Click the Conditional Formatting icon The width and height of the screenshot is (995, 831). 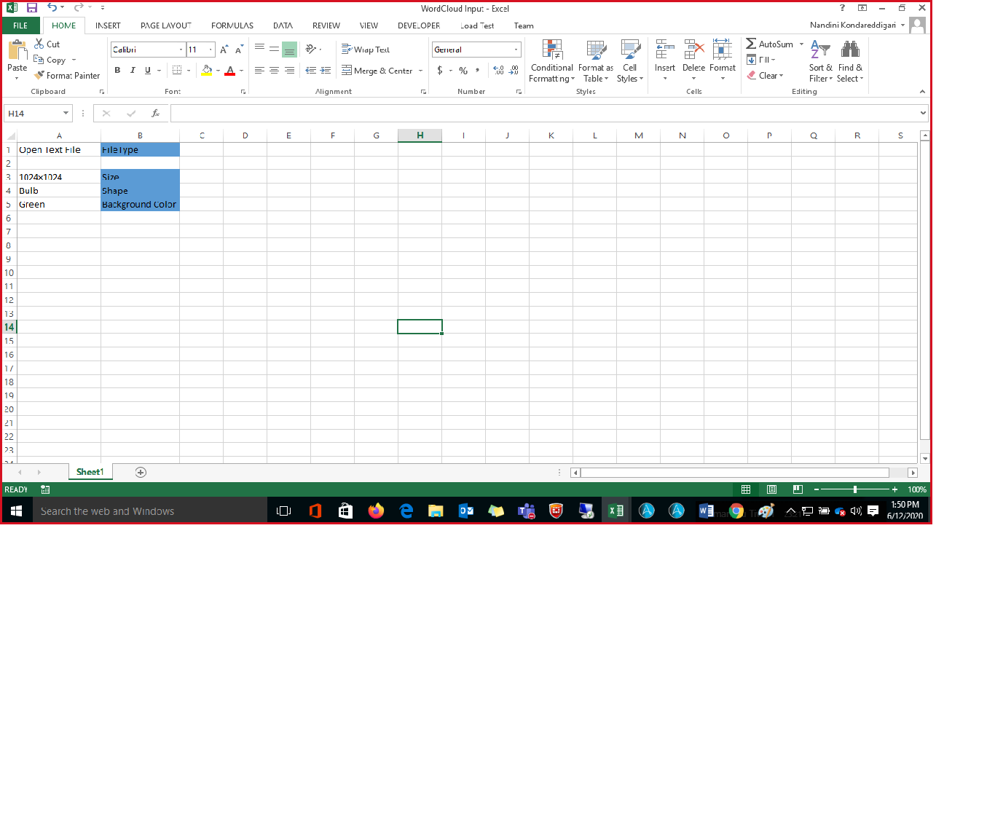click(552, 50)
